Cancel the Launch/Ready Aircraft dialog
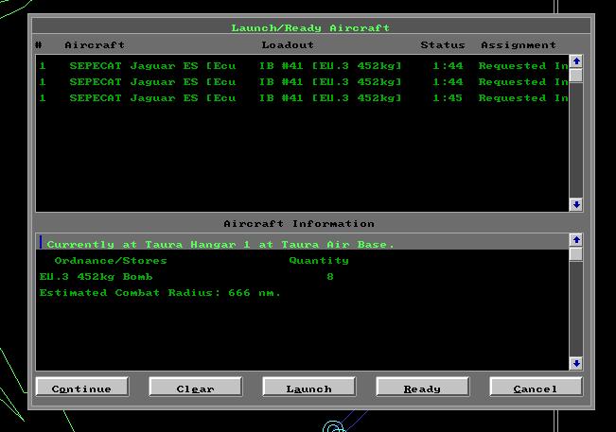 tap(536, 387)
